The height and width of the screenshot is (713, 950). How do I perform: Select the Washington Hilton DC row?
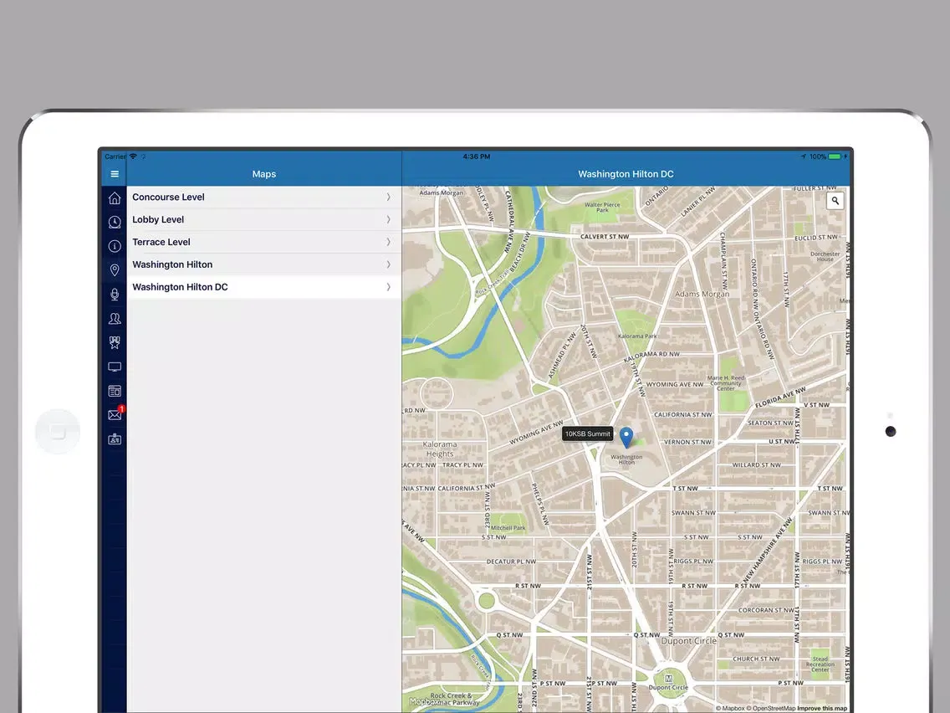point(264,287)
